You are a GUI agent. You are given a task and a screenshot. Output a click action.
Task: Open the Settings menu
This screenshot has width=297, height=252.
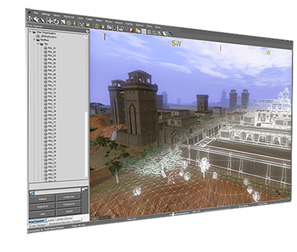46,14
